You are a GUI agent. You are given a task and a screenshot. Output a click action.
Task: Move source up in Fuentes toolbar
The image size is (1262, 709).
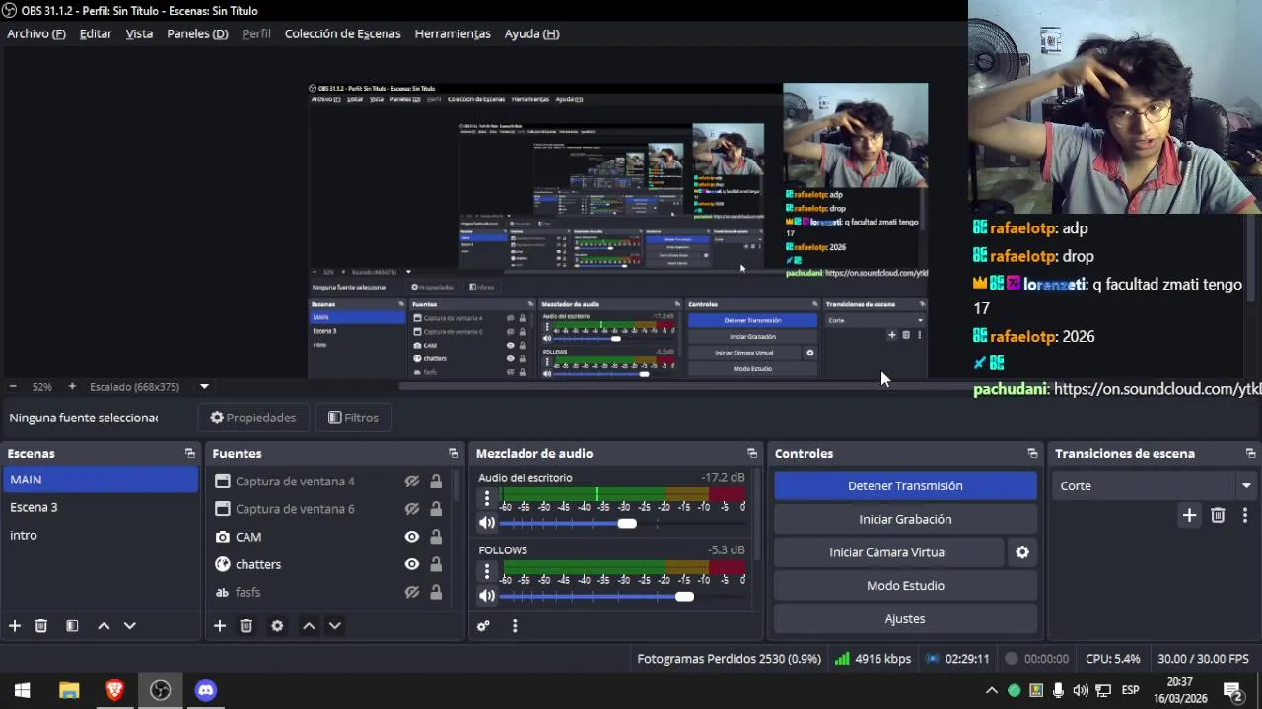(x=309, y=626)
